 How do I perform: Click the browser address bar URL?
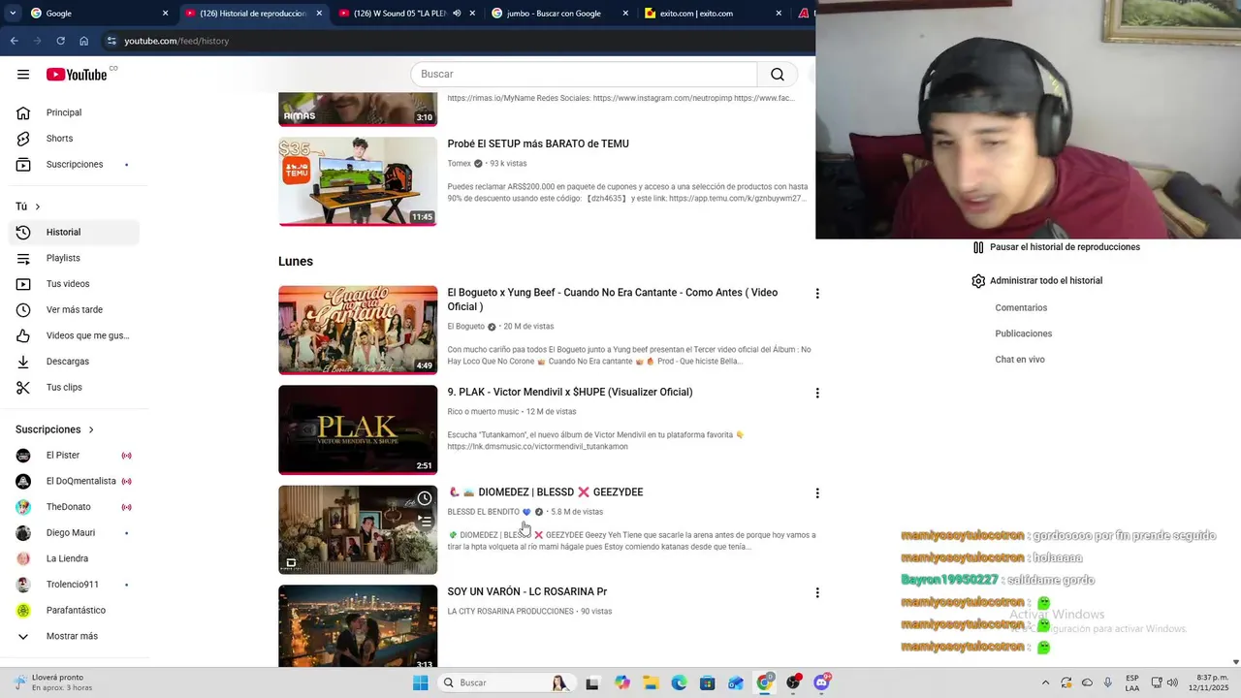coord(176,41)
